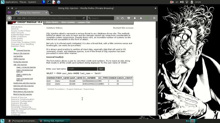Click the OWASP Foundation footer link
This screenshot has height=123, width=220.
tap(56, 89)
